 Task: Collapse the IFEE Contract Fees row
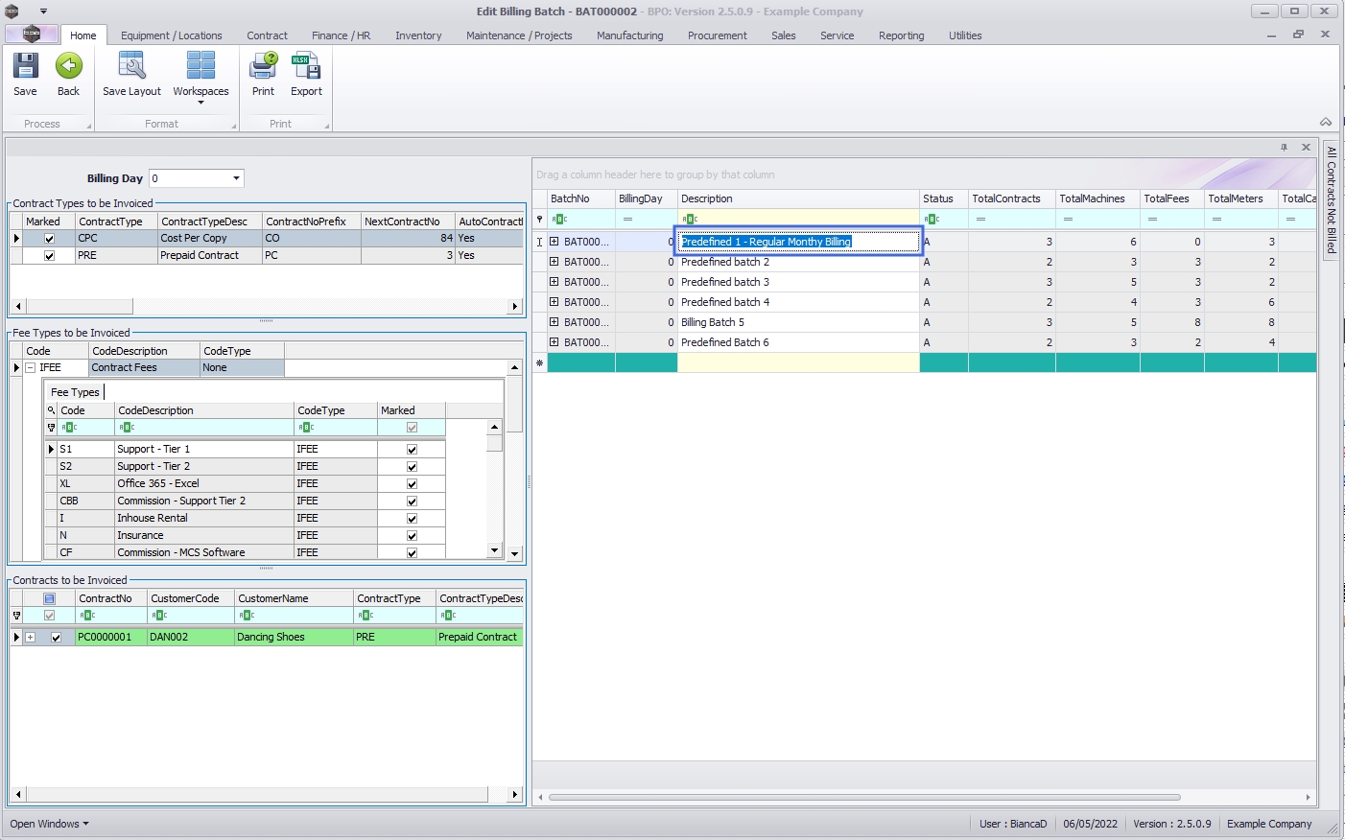[30, 368]
